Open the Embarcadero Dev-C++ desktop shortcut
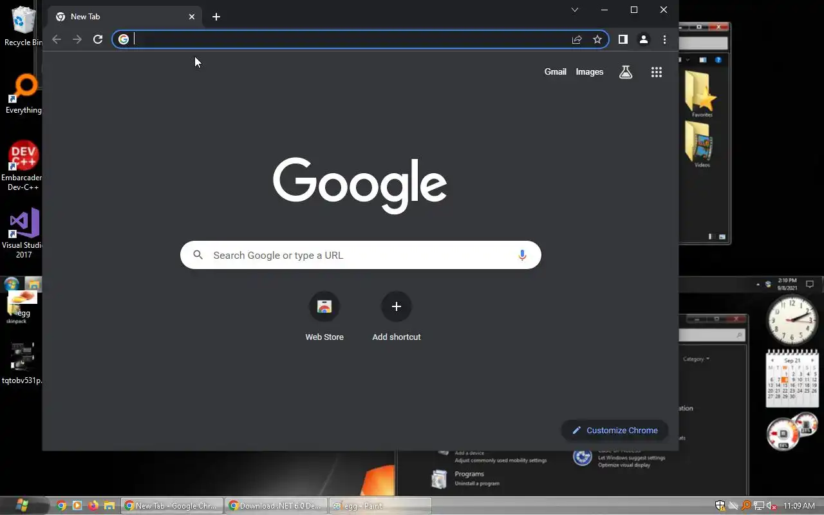Viewport: 824px width, 515px height. (x=22, y=166)
